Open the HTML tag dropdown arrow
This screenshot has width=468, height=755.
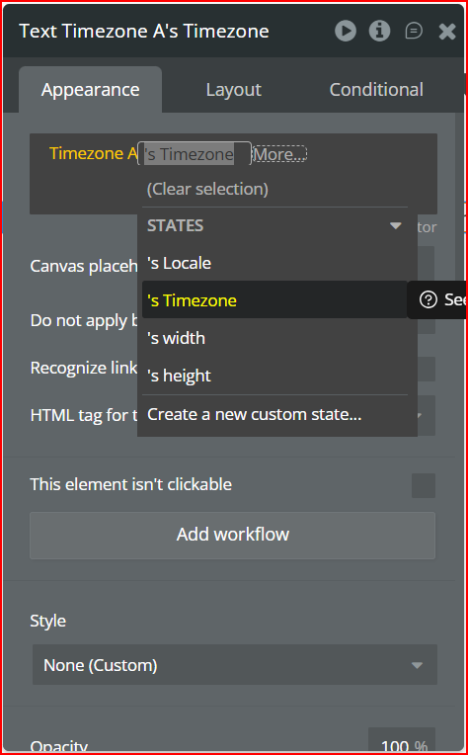coord(420,415)
